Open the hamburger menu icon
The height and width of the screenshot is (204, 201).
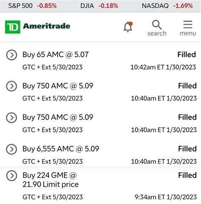pos(188,25)
